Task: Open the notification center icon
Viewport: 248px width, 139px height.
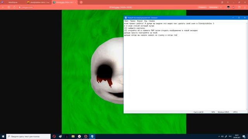Action: point(244,136)
